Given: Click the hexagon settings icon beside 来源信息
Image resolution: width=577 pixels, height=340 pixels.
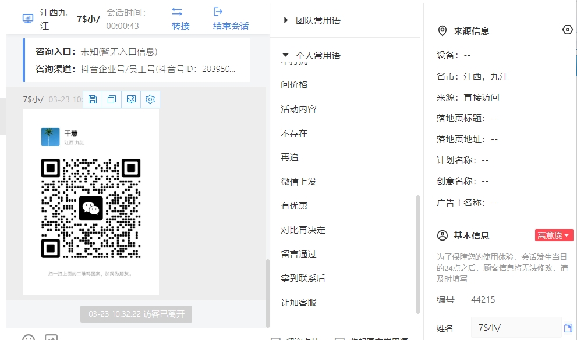Looking at the screenshot, I should (x=568, y=30).
